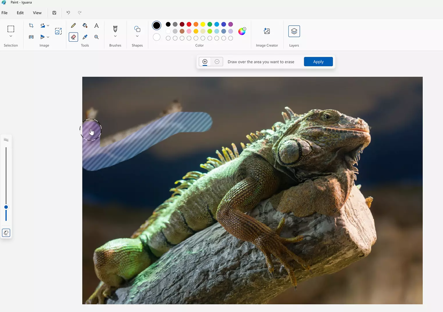This screenshot has height=312, width=443.
Task: Pick the purple color swatch
Action: coord(231,24)
